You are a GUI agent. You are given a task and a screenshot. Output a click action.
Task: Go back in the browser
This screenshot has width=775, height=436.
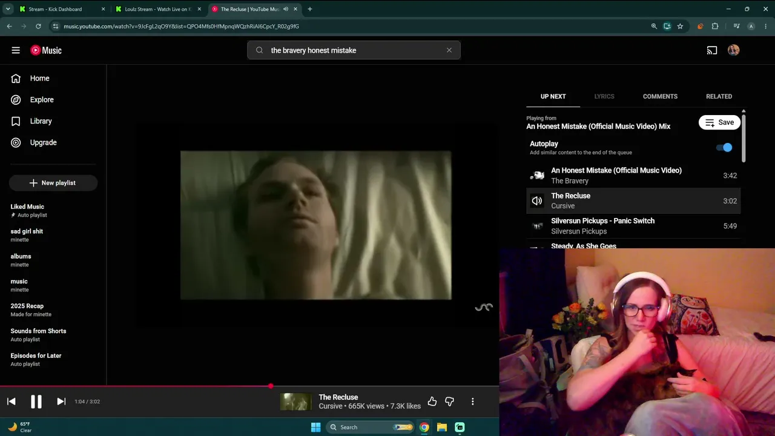click(x=9, y=26)
